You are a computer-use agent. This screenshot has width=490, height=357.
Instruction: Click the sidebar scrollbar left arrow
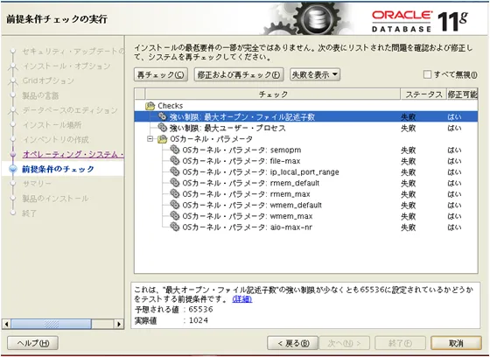pos(7,324)
